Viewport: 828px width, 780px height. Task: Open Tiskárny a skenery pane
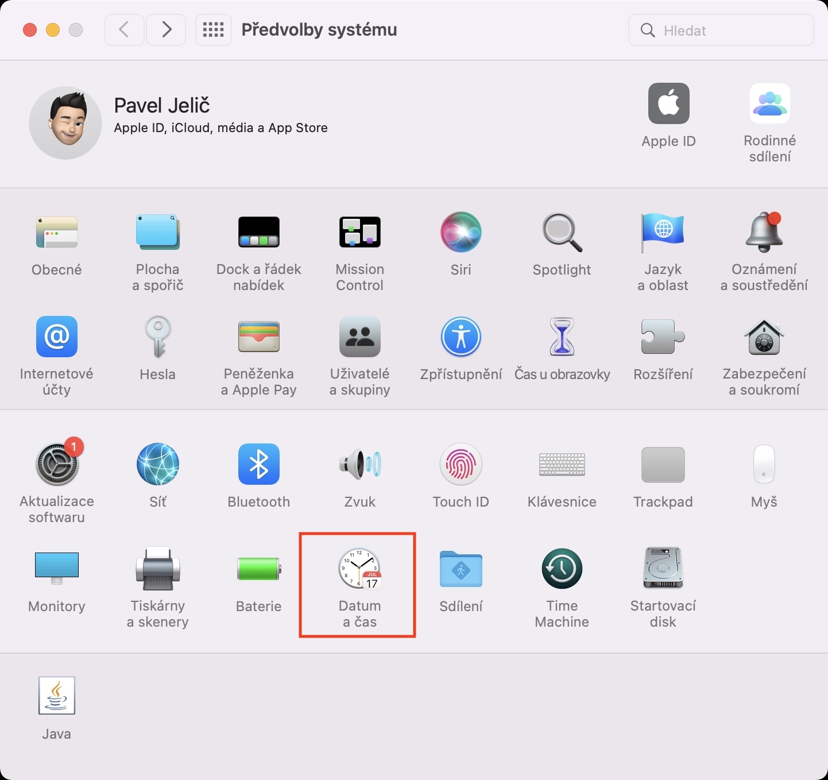[158, 569]
